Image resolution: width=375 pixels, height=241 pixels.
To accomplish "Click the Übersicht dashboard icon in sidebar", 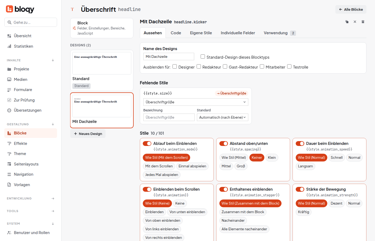I will point(9,36).
